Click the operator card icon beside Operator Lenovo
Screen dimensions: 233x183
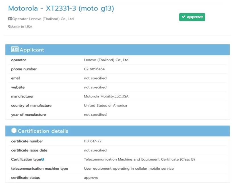(x=10, y=19)
